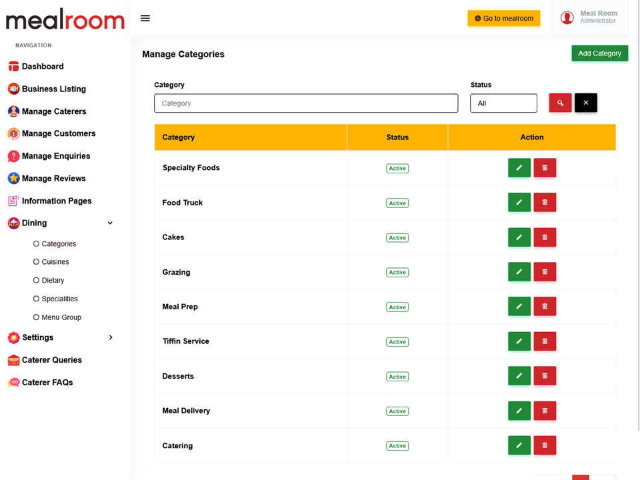
Task: Delete the Meal Prep category
Action: (545, 307)
